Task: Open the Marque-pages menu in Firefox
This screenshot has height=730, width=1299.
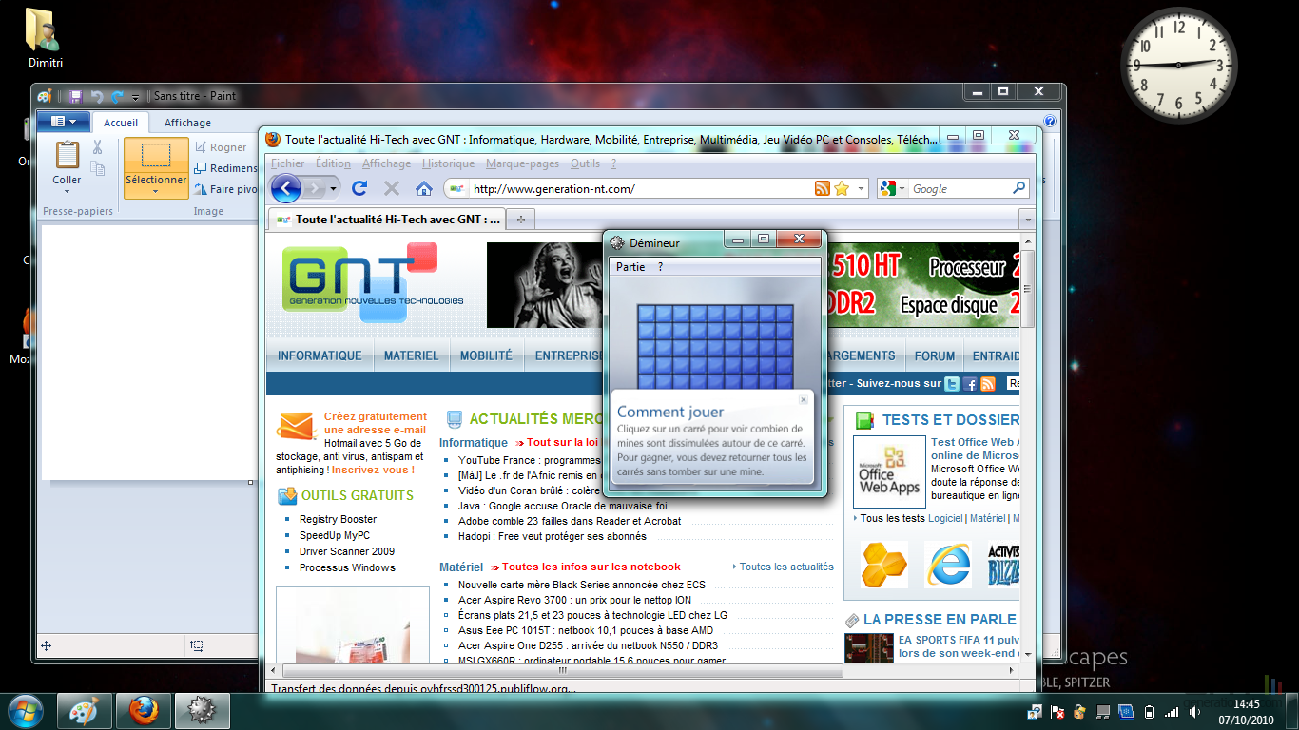Action: point(522,163)
